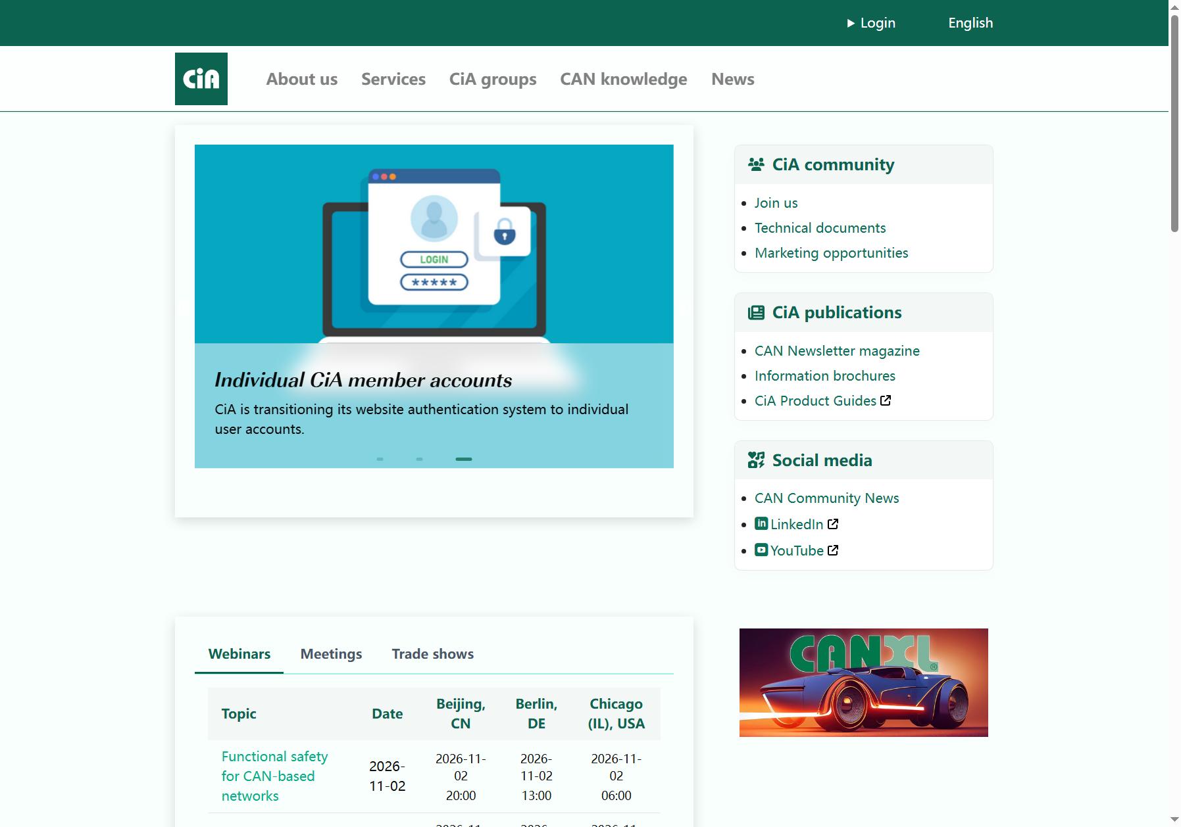This screenshot has width=1181, height=827.
Task: Open CiA Product Guides link
Action: (x=815, y=401)
